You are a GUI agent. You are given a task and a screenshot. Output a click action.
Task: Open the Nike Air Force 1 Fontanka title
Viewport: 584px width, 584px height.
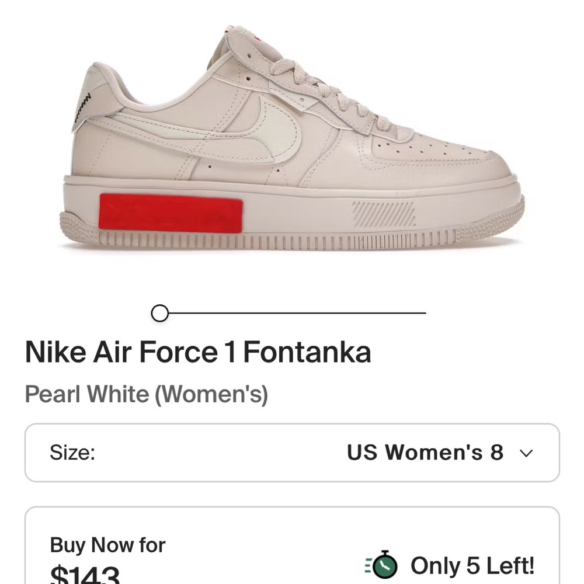coord(199,351)
